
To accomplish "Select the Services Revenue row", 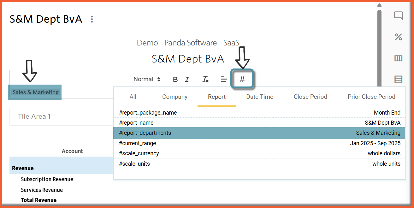I will (42, 190).
